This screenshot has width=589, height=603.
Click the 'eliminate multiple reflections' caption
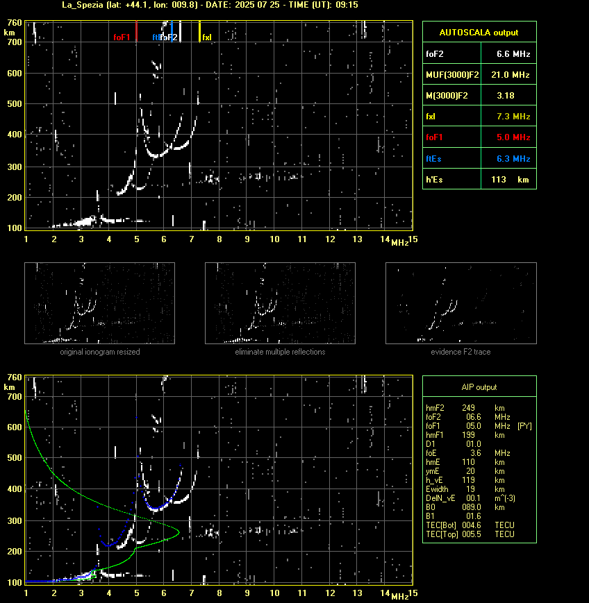280,352
